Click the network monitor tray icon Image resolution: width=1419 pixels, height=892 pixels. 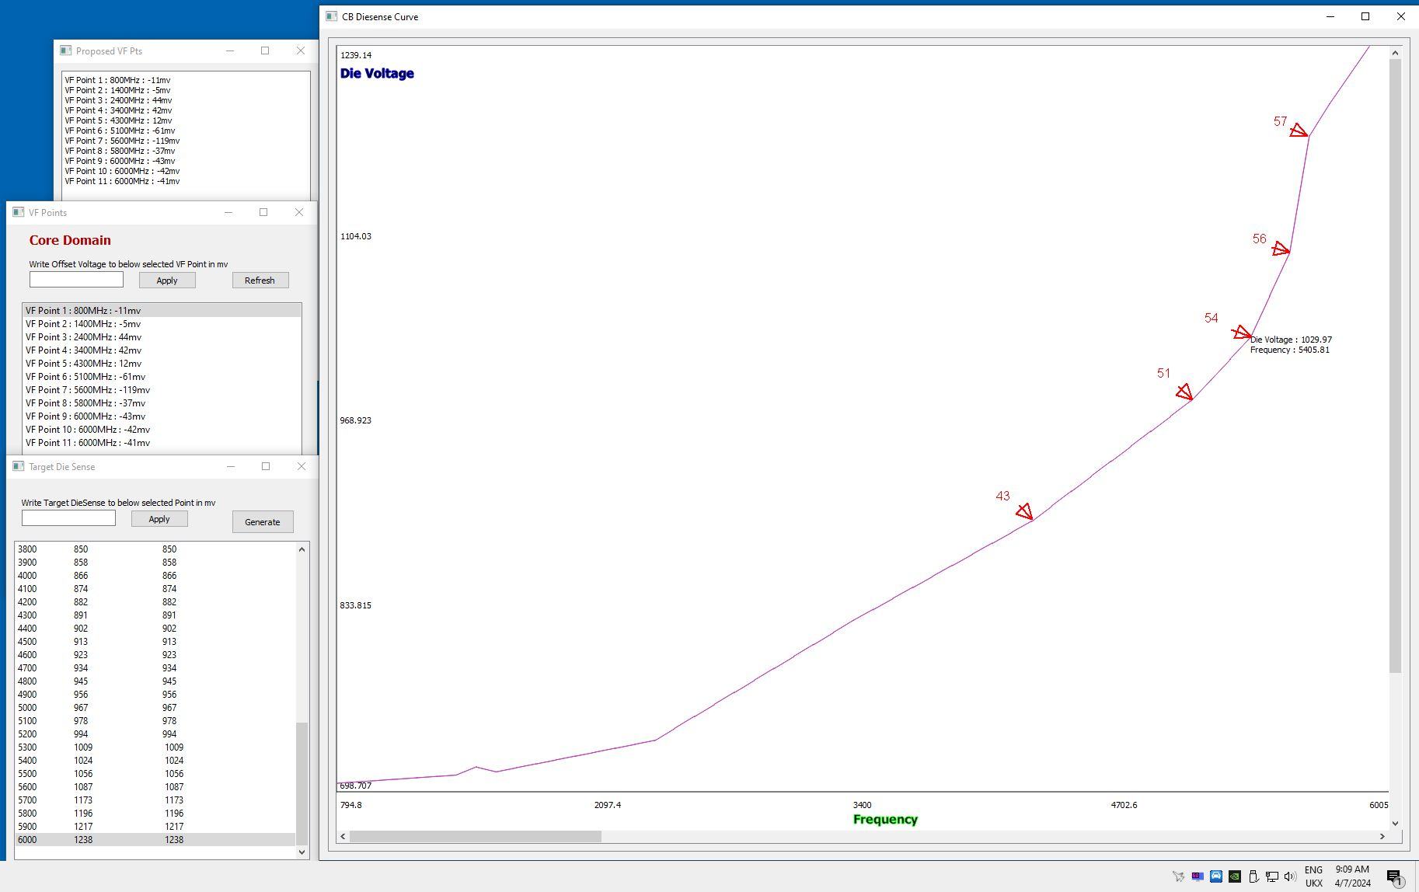[1271, 876]
